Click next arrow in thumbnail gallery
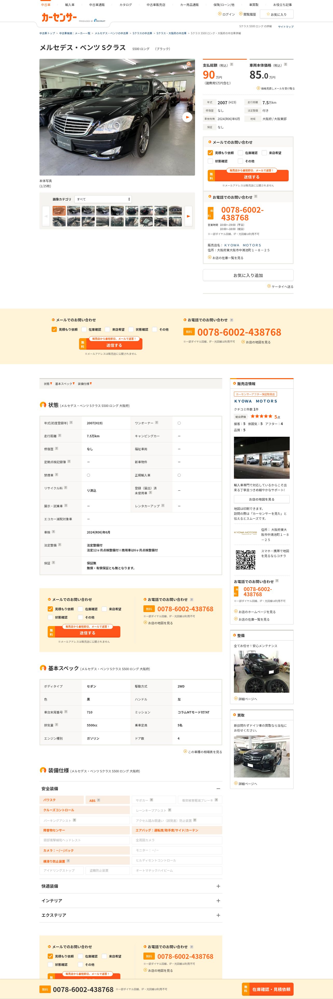This screenshot has width=333, height=999. click(188, 216)
